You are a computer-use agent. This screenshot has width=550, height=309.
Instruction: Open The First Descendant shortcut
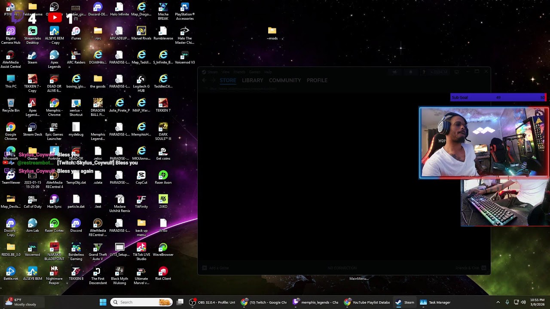click(98, 276)
